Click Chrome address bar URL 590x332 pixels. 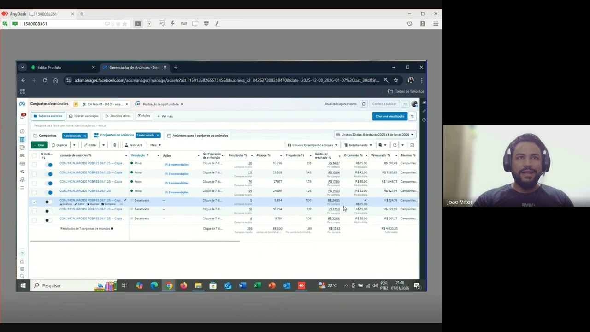[227, 80]
